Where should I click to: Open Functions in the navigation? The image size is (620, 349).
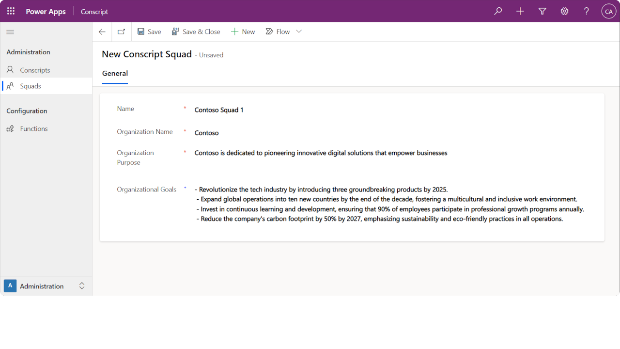pos(46,128)
